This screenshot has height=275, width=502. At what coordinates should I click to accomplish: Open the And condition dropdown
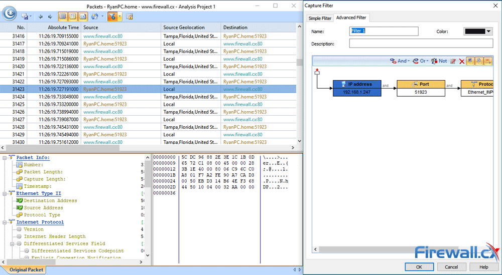(x=400, y=61)
